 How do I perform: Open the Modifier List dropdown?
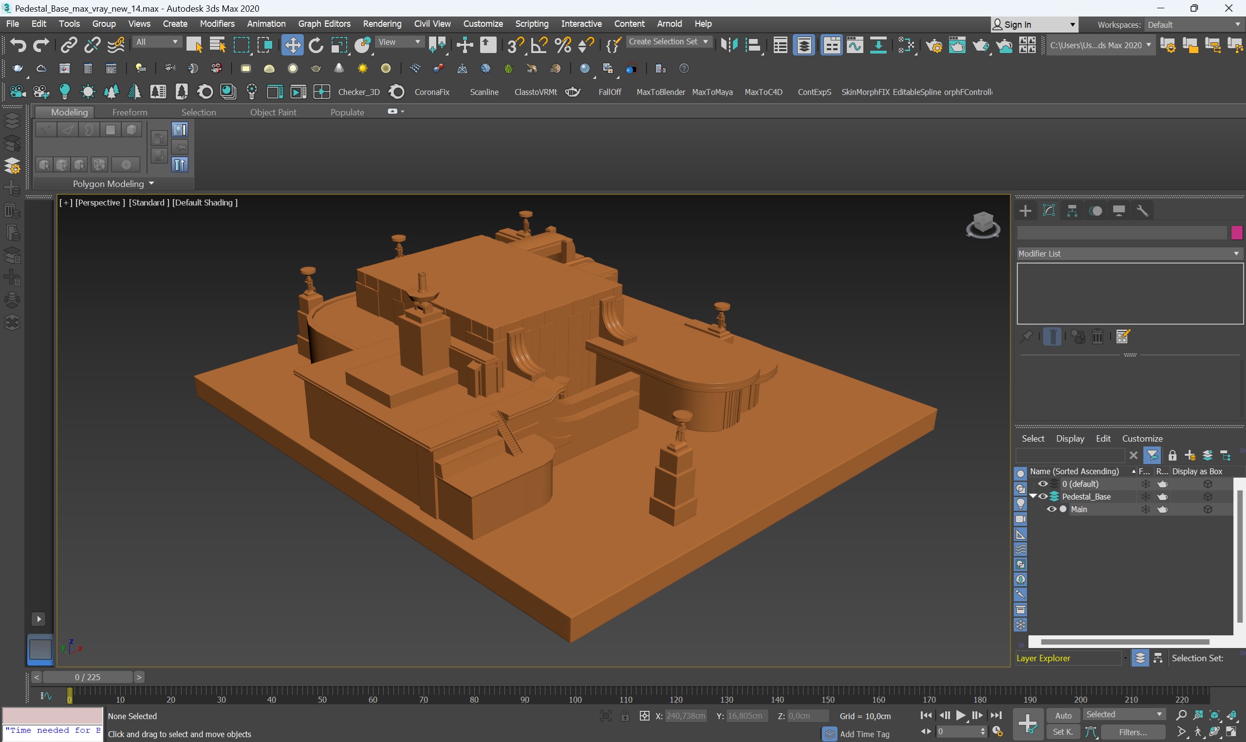click(x=1130, y=254)
